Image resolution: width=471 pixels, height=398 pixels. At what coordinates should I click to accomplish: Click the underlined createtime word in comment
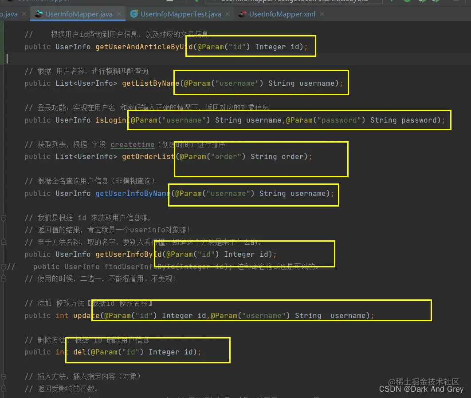pos(133,145)
